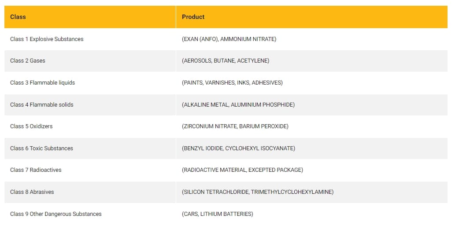The height and width of the screenshot is (226, 470).
Task: Click Class 6 Toxic Substances
Action: 42,148
